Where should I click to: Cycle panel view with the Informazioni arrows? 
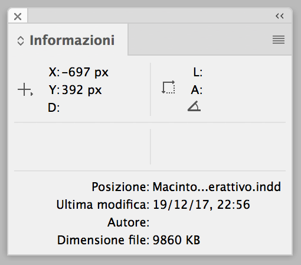(21, 41)
